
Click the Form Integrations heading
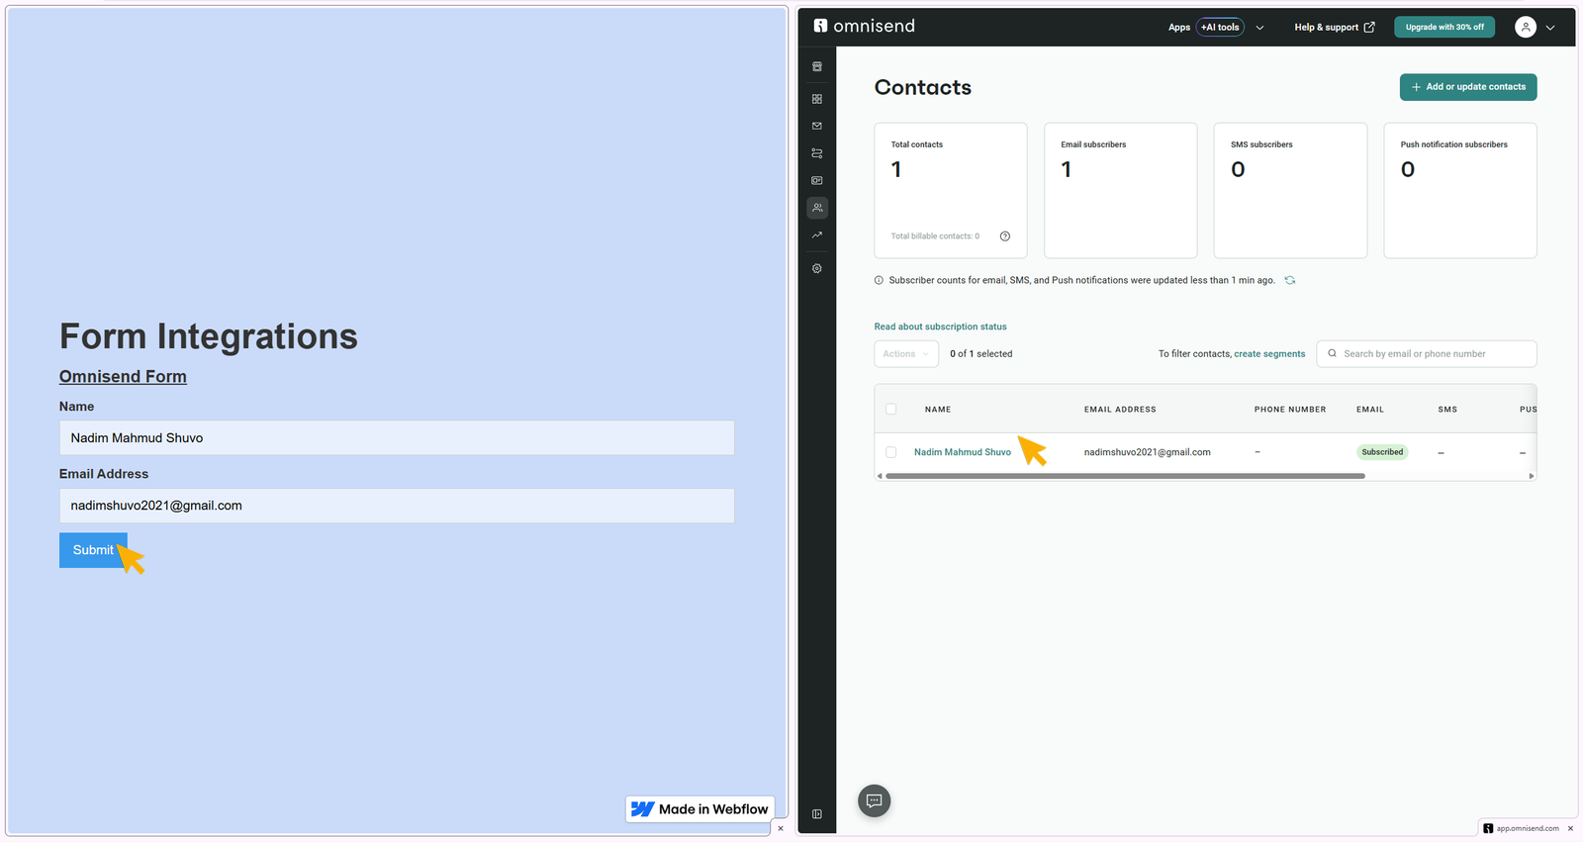coord(209,336)
